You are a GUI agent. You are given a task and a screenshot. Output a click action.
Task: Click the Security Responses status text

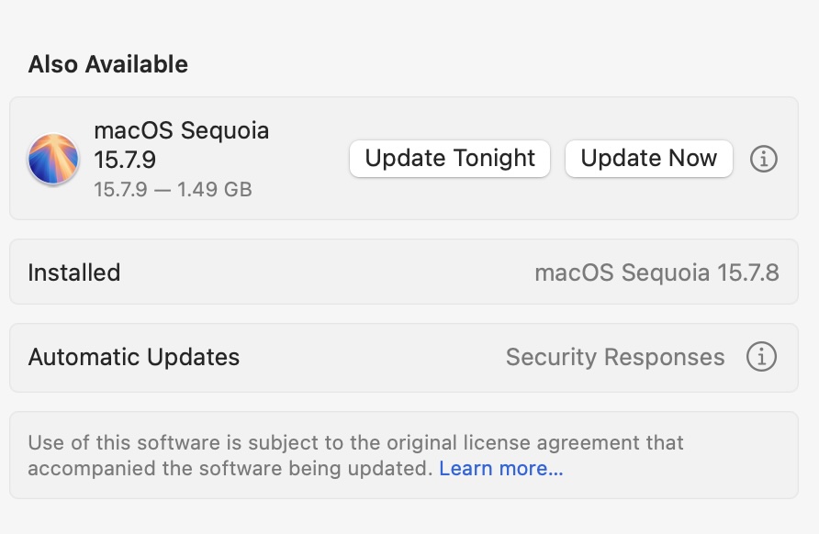615,357
